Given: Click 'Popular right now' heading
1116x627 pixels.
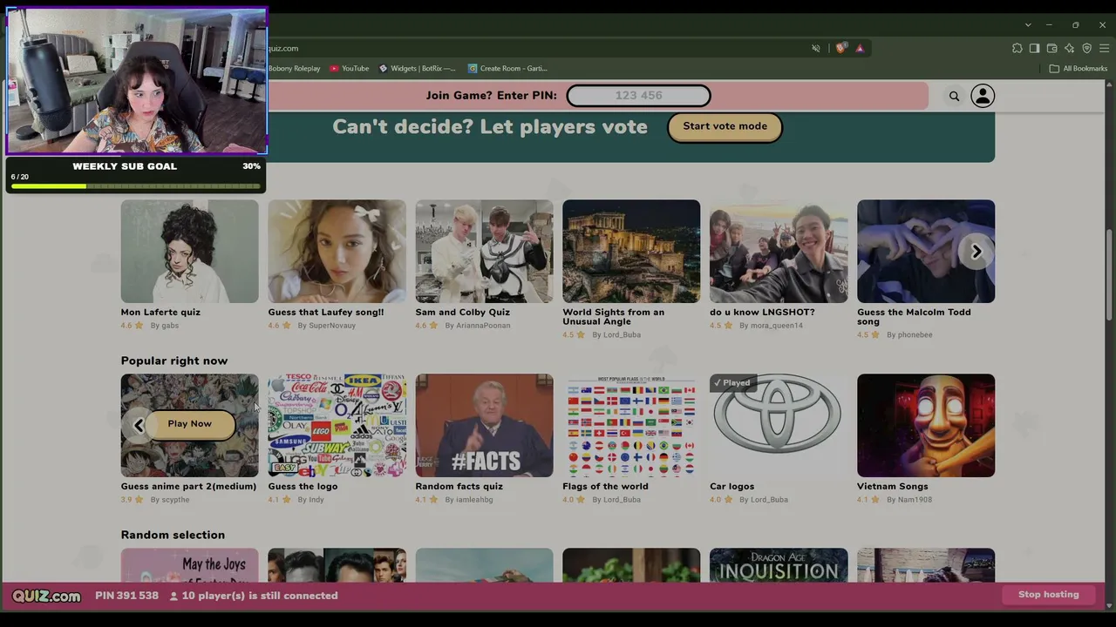Looking at the screenshot, I should [174, 361].
